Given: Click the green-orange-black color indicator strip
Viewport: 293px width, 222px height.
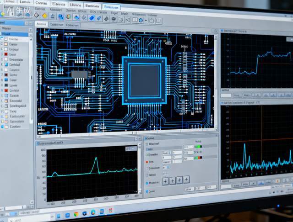Looking at the screenshot, I should click(x=199, y=158).
